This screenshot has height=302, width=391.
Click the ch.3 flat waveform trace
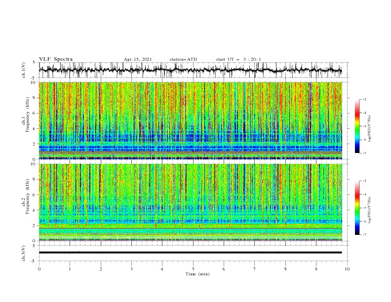(x=190, y=253)
